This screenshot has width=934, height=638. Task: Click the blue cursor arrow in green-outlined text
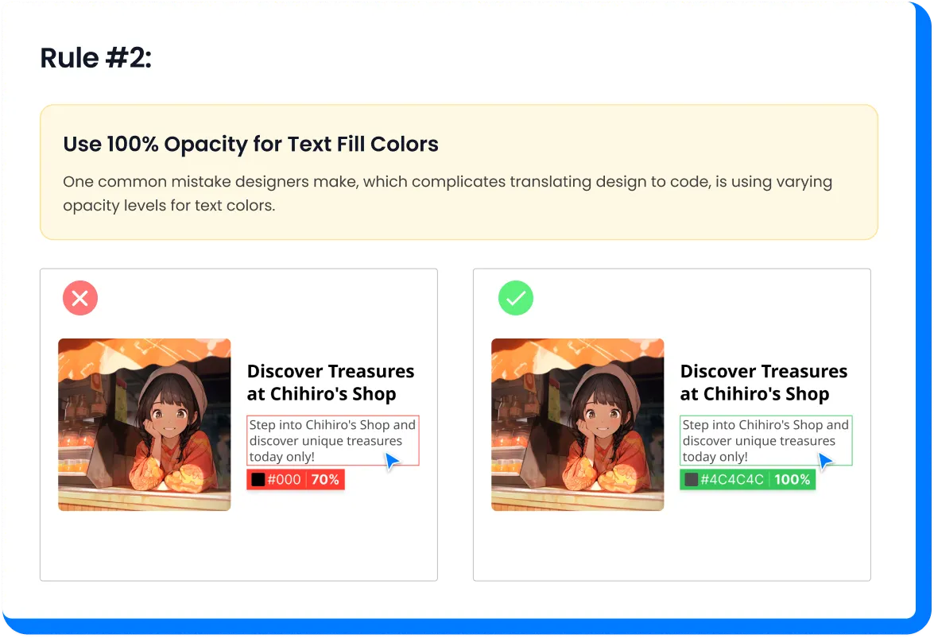point(825,462)
